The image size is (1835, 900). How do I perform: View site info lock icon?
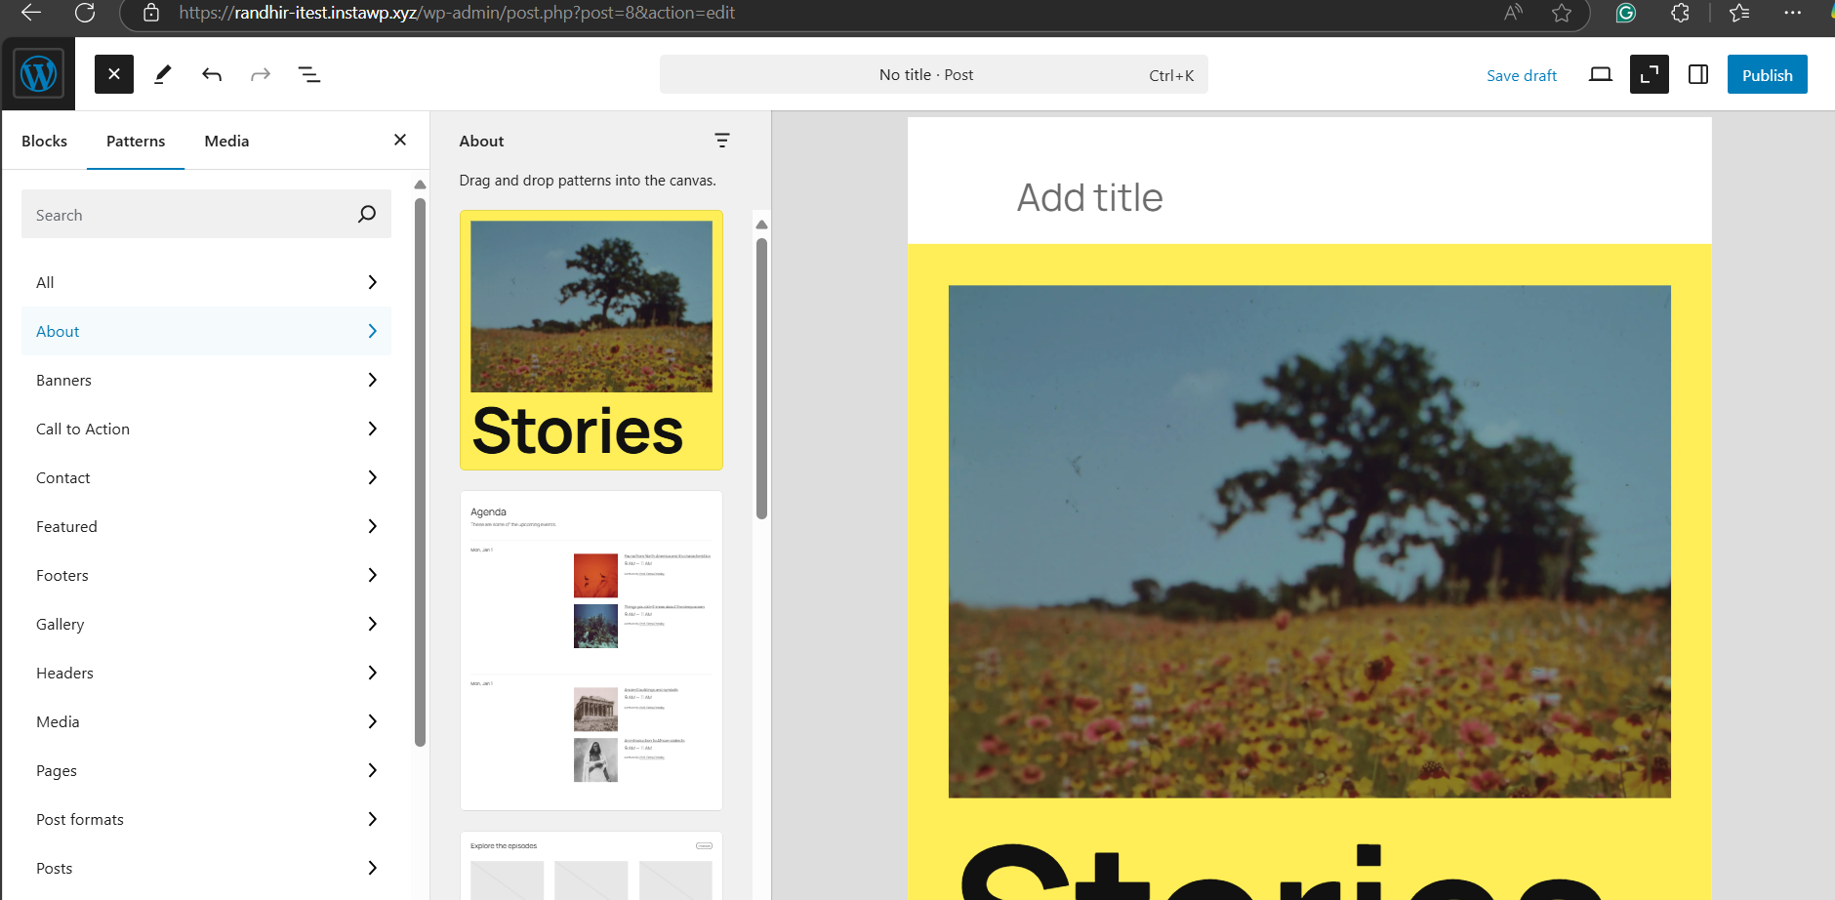[x=151, y=13]
